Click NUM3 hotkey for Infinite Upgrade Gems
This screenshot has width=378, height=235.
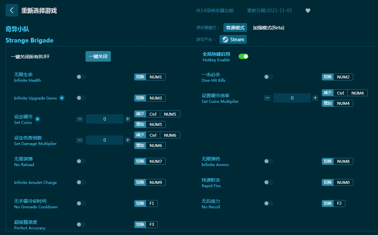tap(150, 98)
